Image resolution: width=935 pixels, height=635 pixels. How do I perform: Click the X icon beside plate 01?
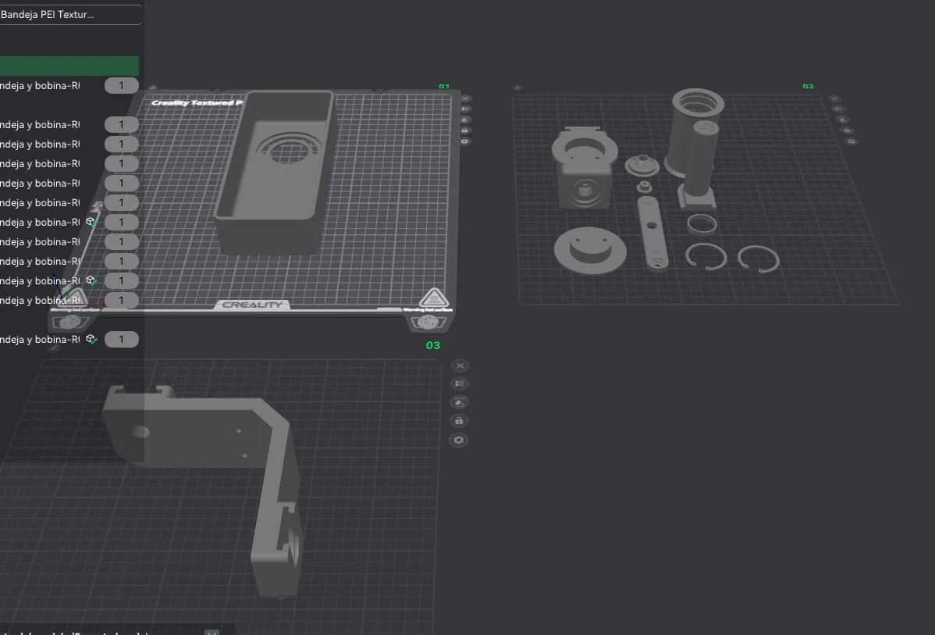(x=466, y=99)
